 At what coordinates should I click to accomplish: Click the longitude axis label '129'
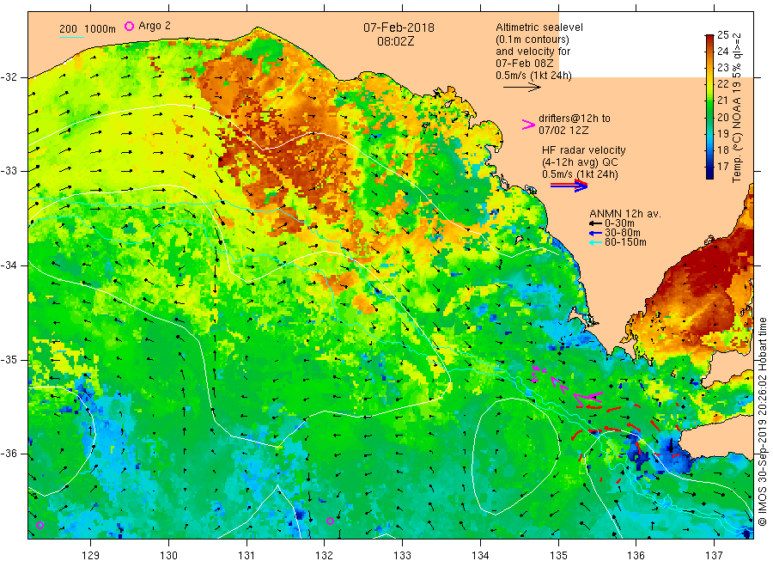click(91, 556)
